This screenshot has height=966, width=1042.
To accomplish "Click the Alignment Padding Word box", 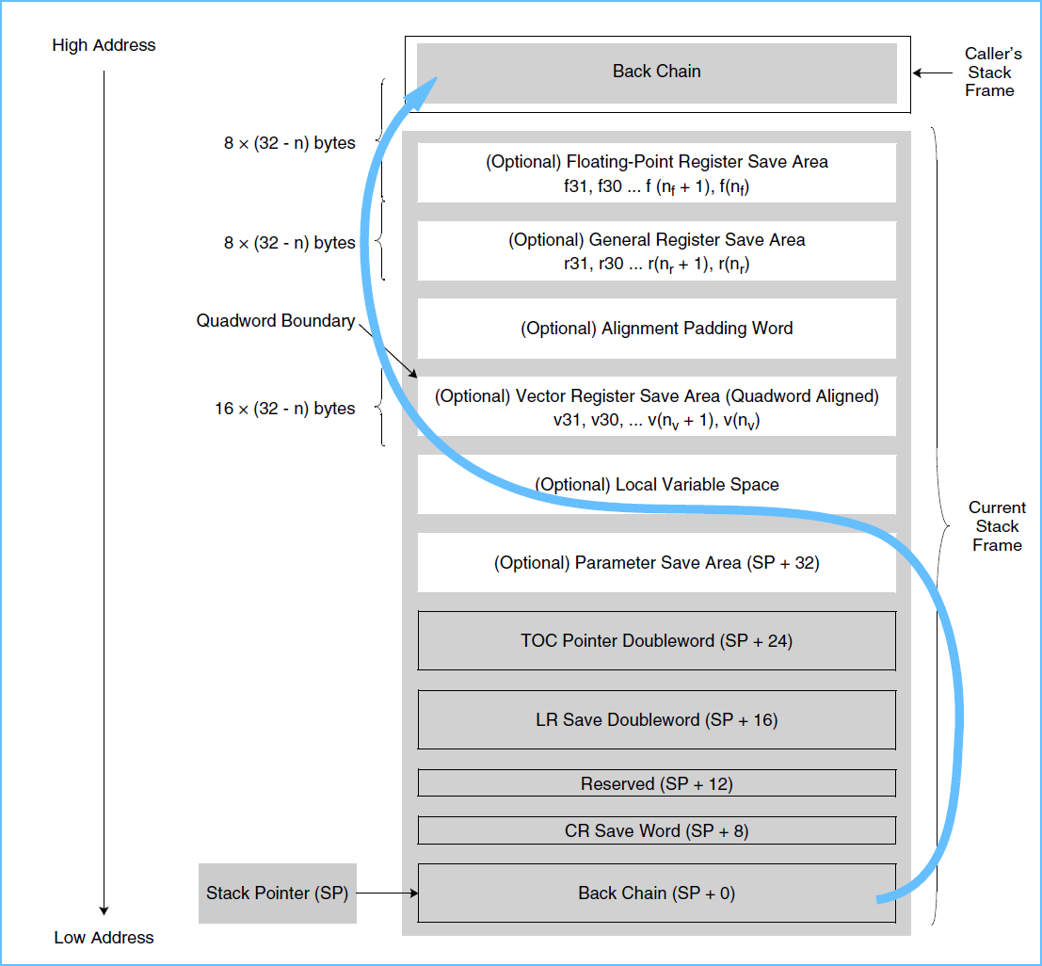I will [x=656, y=329].
